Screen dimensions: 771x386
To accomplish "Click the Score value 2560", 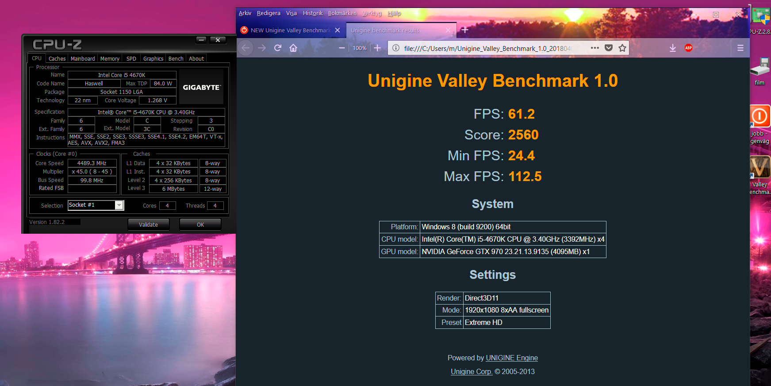I will [523, 135].
